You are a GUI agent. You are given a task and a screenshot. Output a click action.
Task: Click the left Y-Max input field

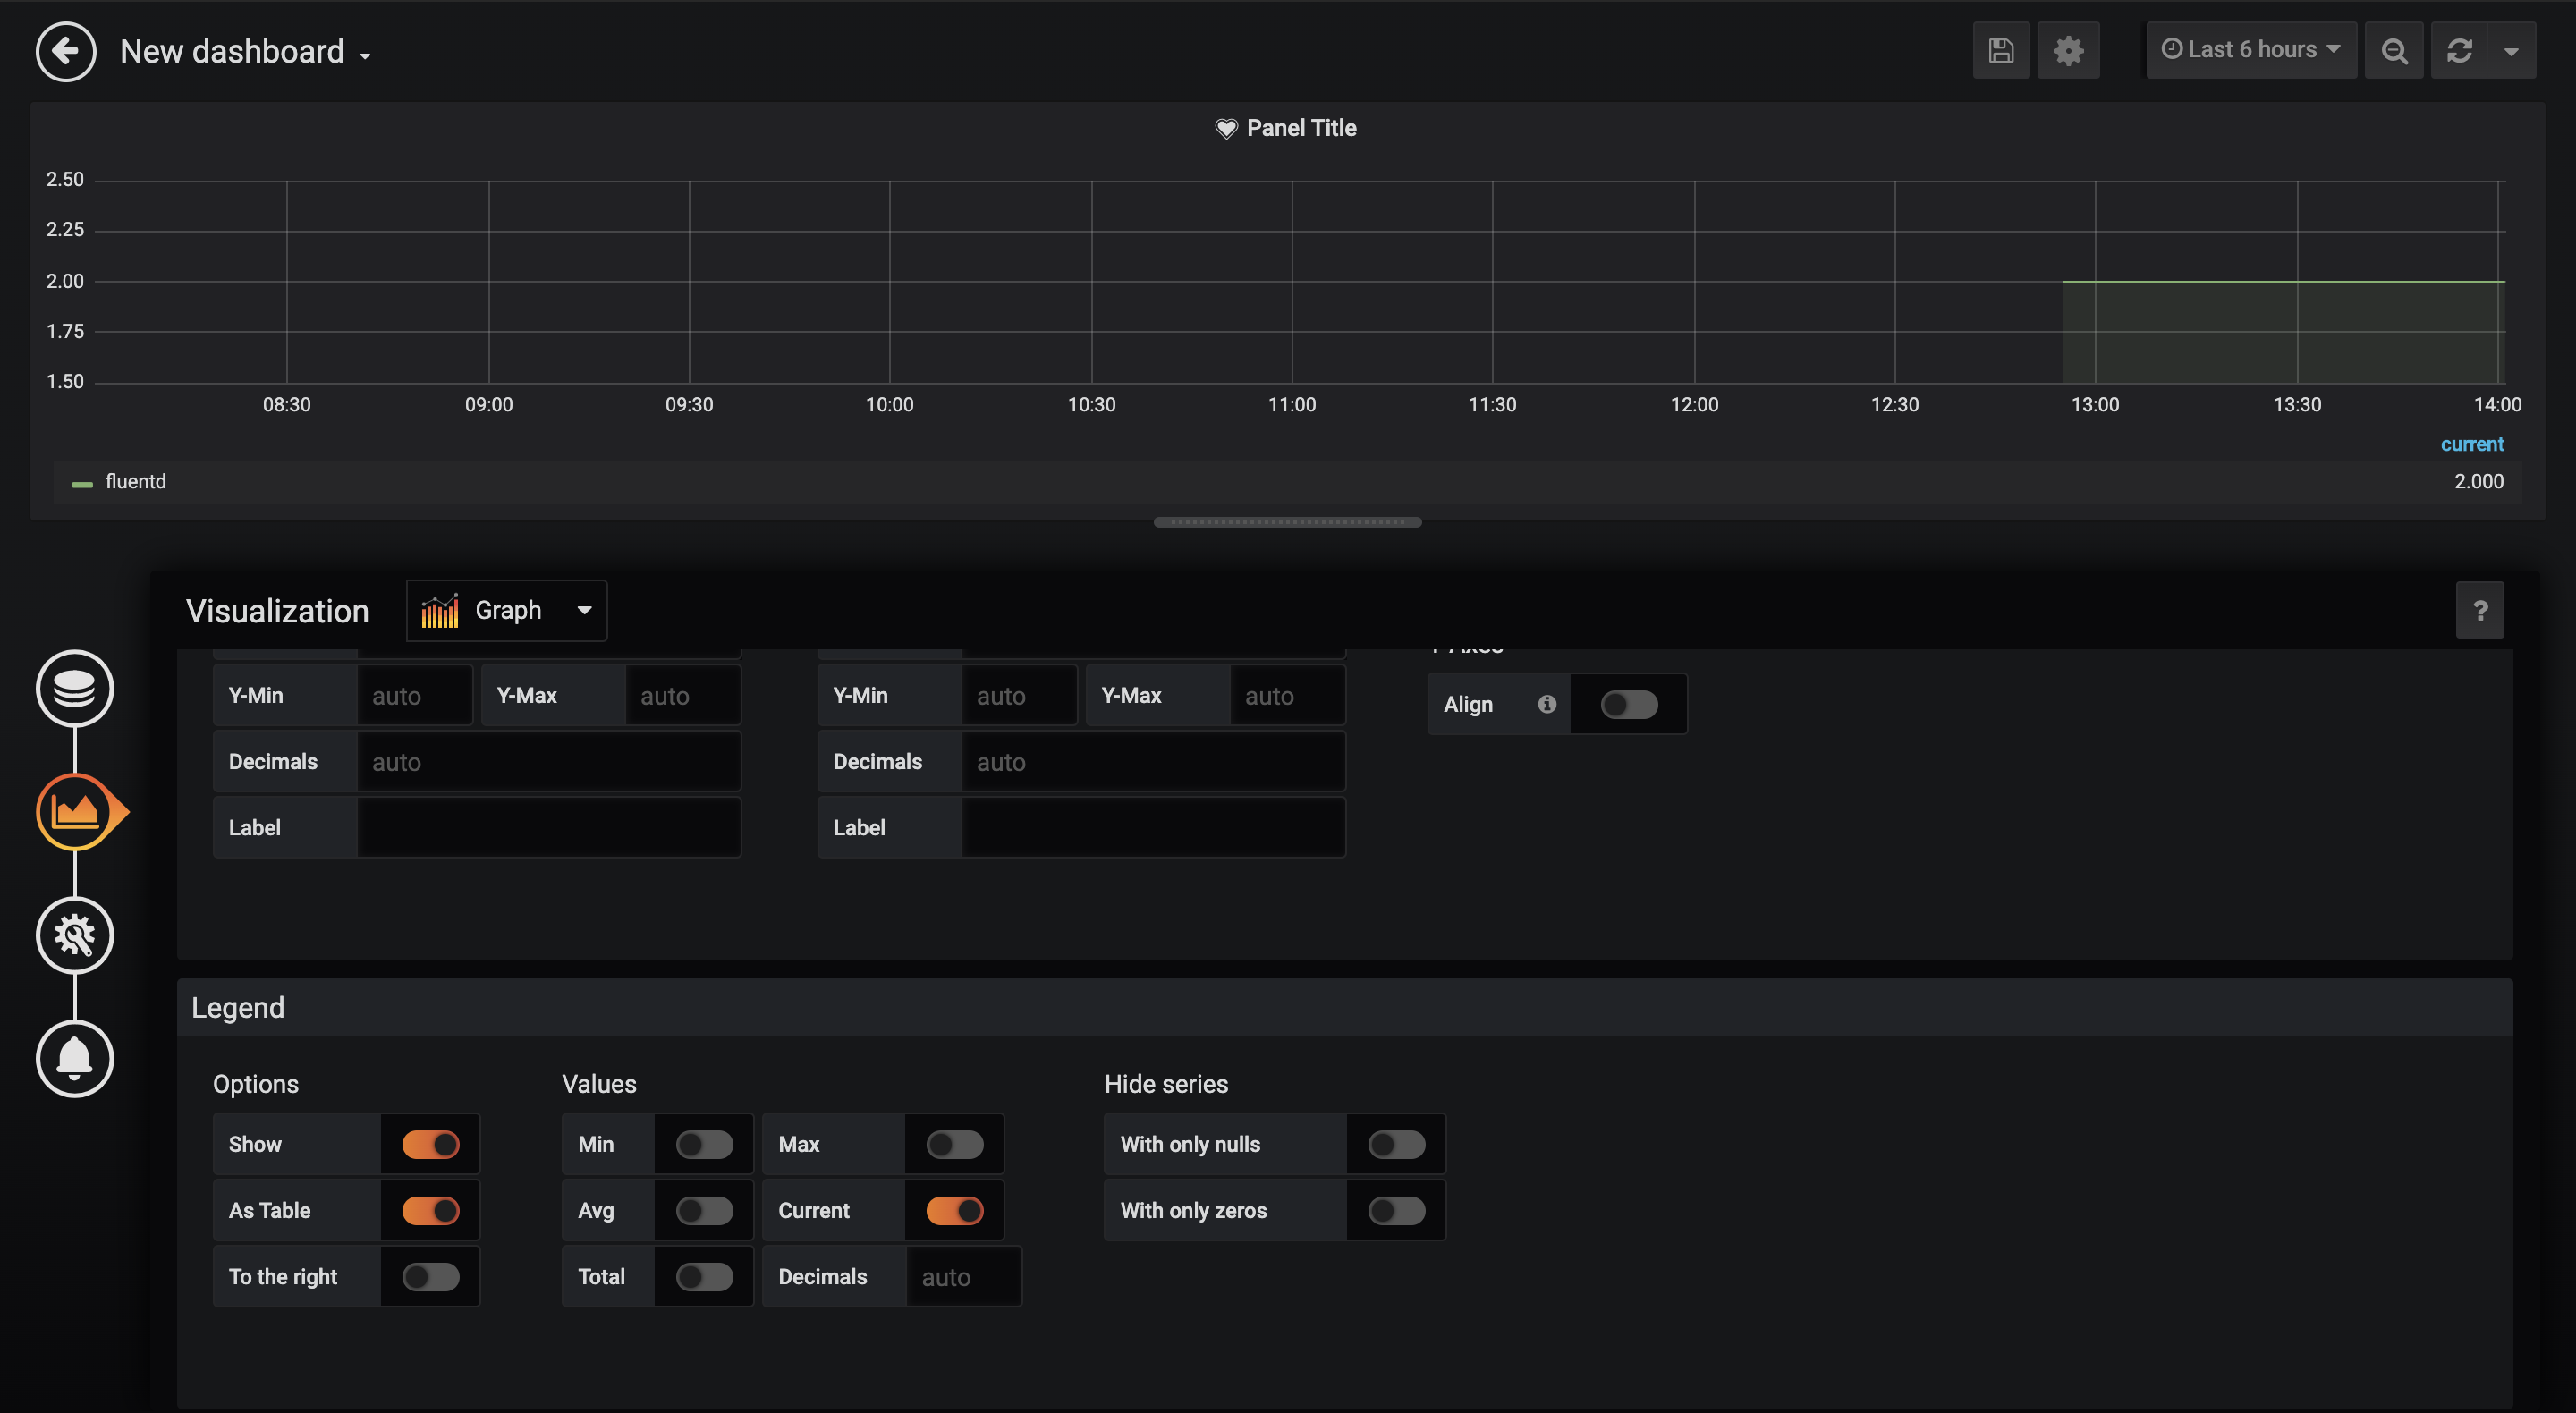tap(683, 695)
